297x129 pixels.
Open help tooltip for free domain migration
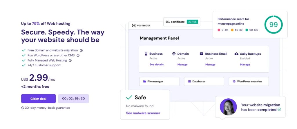click(81, 50)
